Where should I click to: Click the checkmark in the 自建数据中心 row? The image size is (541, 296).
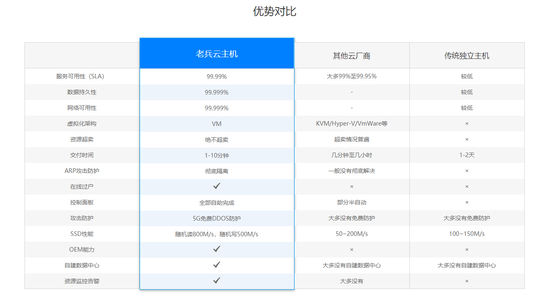click(216, 265)
